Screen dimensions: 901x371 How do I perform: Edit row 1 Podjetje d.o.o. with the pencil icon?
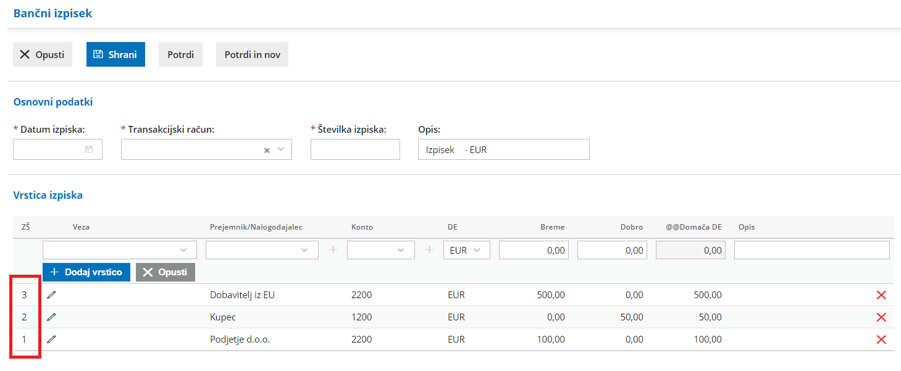click(x=51, y=340)
